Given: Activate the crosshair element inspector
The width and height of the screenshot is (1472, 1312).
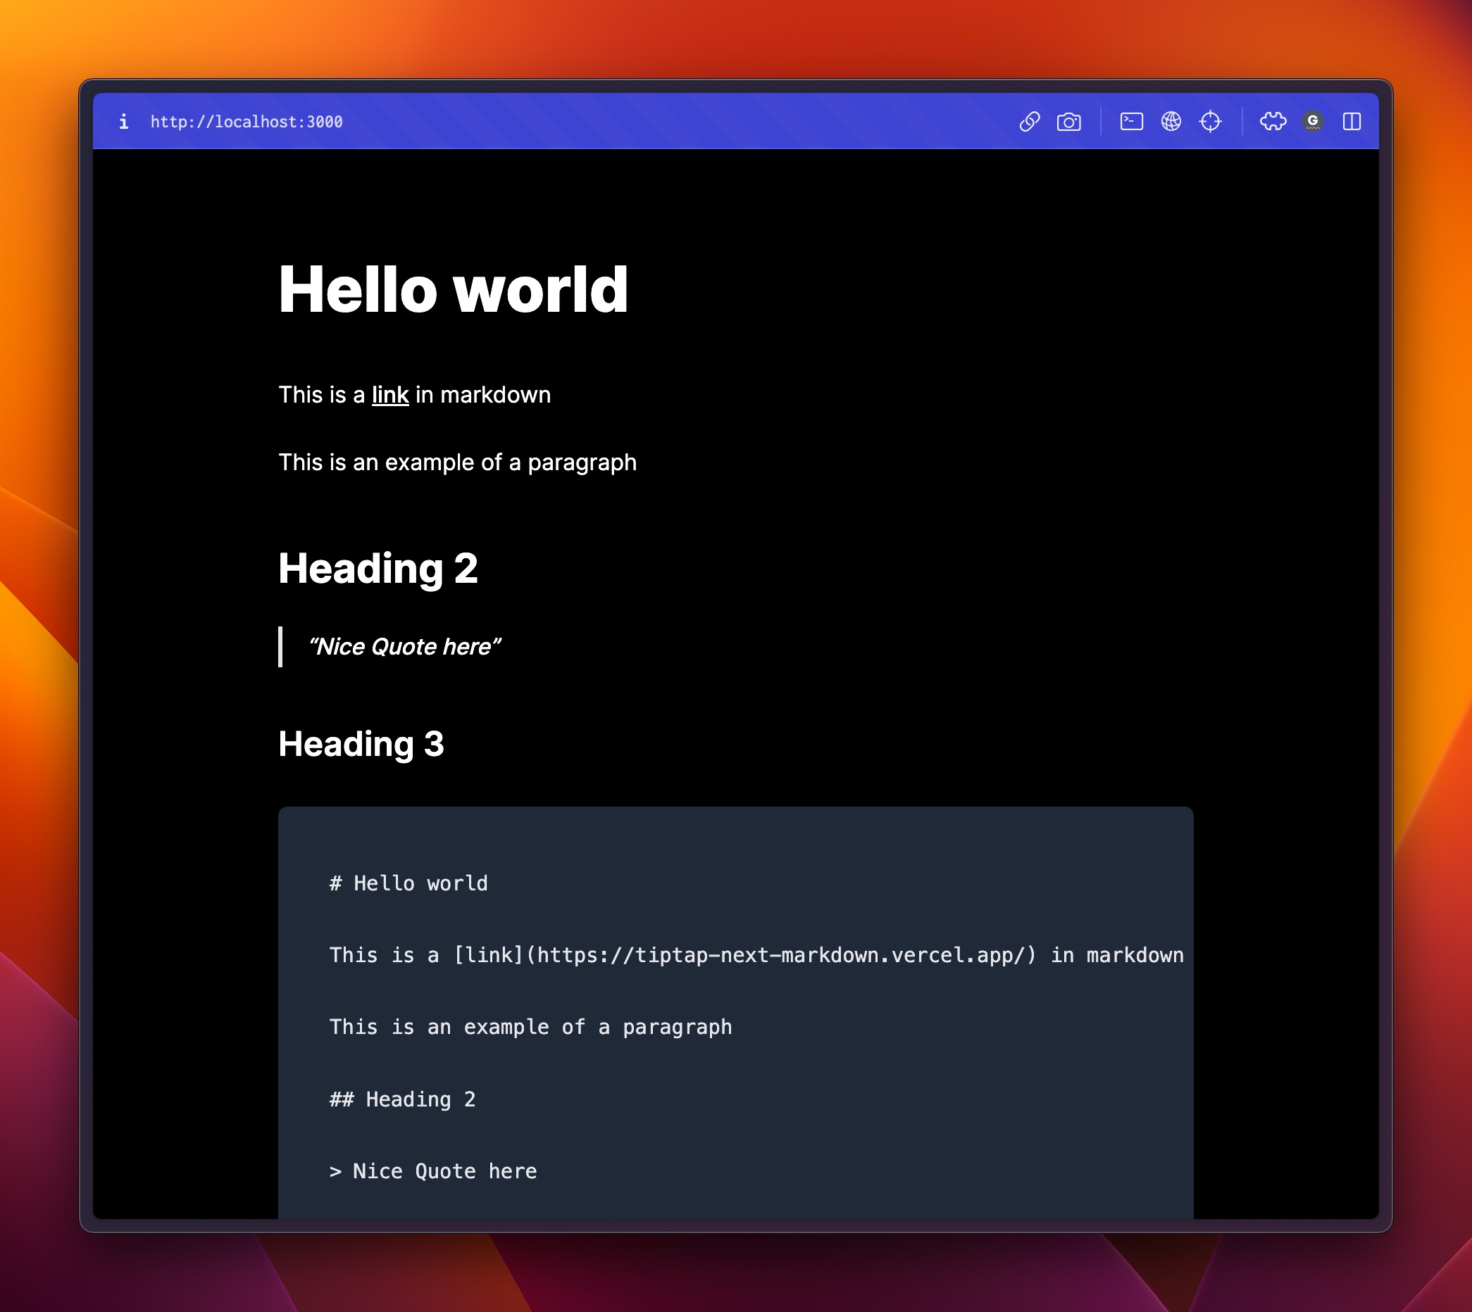Looking at the screenshot, I should (x=1209, y=122).
